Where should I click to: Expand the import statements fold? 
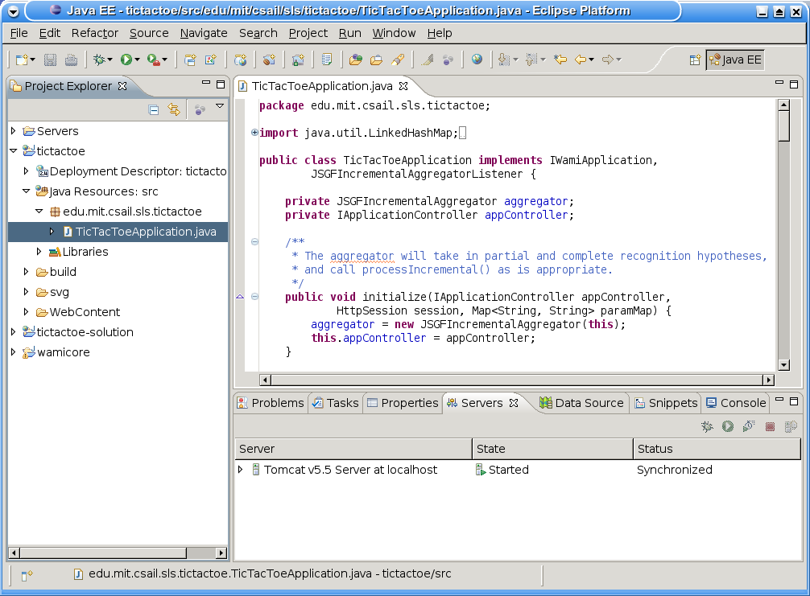[x=255, y=133]
